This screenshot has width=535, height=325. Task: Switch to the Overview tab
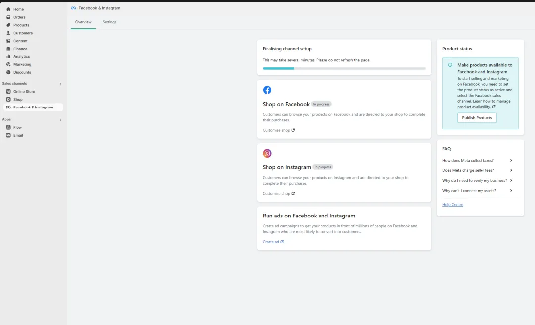[x=83, y=22]
